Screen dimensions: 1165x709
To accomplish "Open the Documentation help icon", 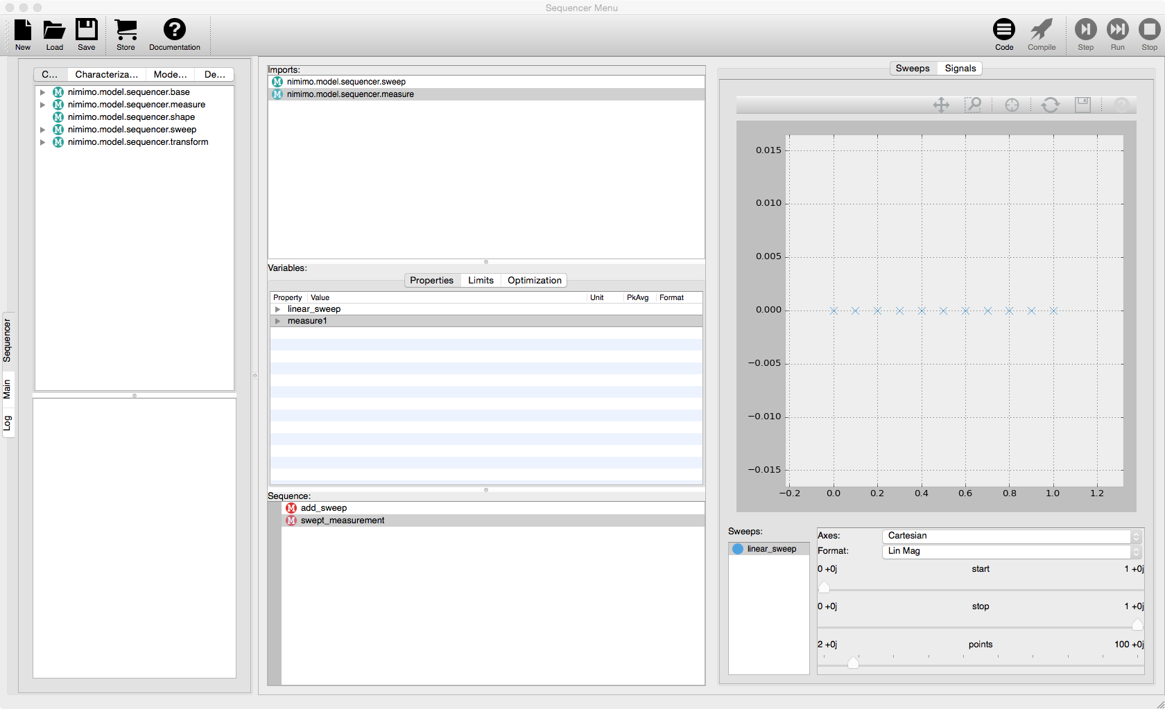I will [x=175, y=29].
